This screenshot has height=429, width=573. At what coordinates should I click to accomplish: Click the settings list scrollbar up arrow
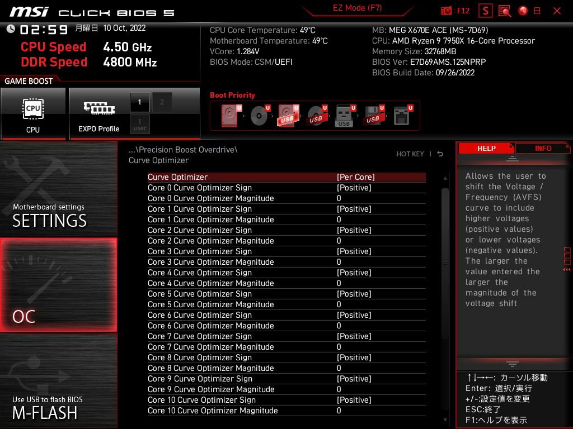[x=445, y=178]
